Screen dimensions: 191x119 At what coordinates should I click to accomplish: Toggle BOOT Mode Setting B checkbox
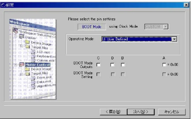point(123,74)
